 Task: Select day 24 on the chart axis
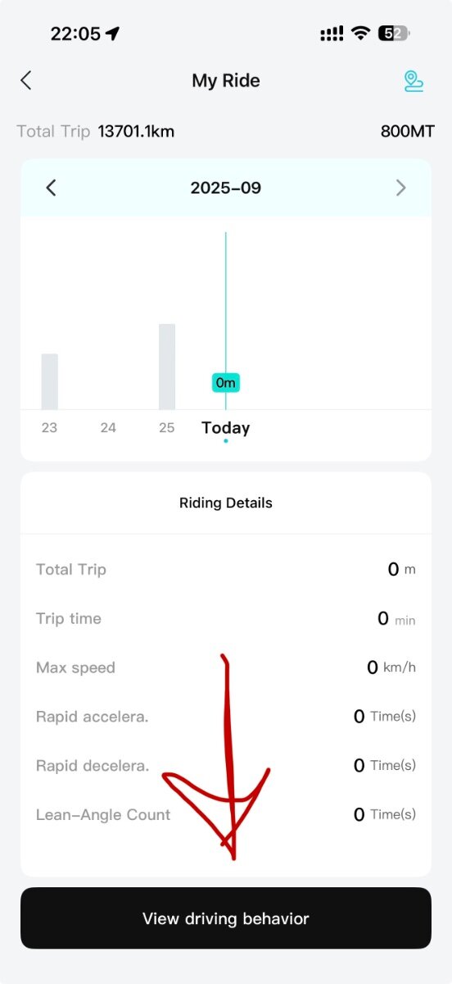tap(108, 428)
